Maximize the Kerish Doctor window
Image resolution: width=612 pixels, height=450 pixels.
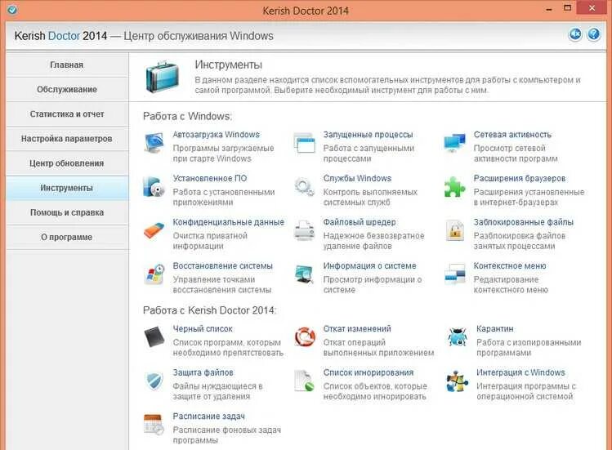(x=567, y=8)
